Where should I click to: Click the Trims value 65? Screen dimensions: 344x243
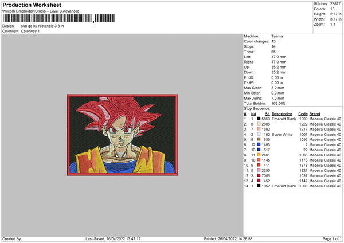coord(273,52)
